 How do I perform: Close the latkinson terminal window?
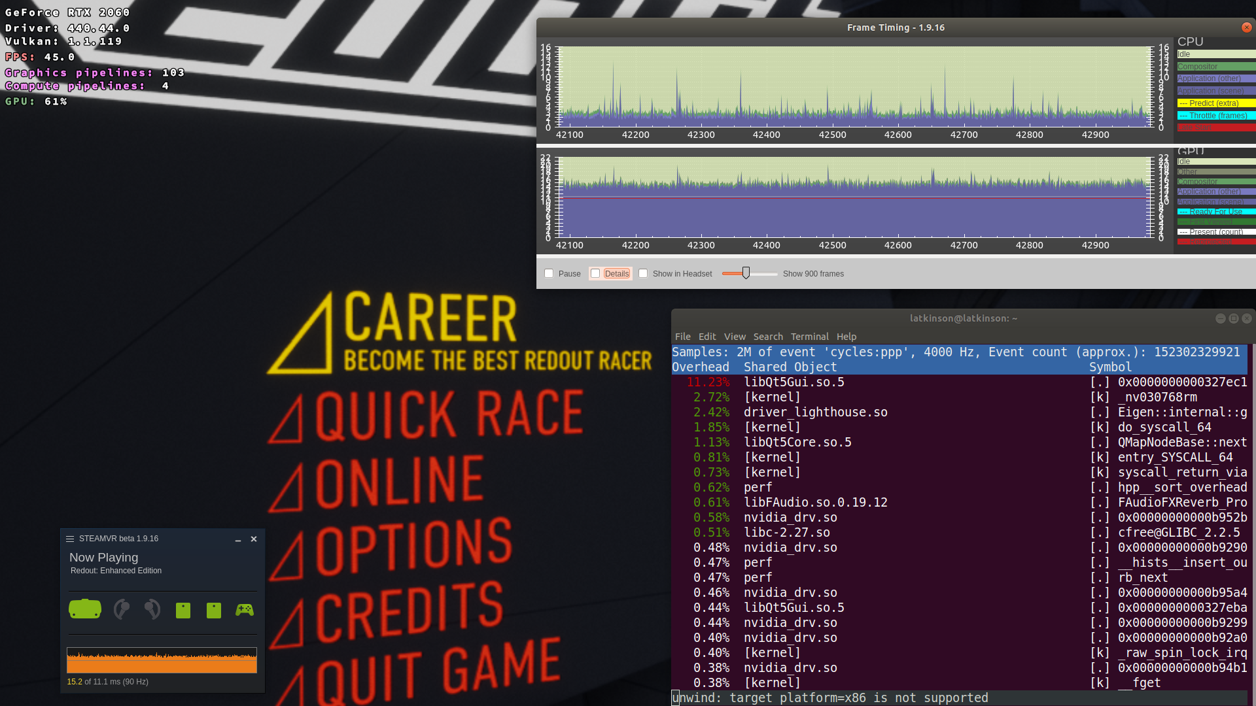pos(1247,318)
